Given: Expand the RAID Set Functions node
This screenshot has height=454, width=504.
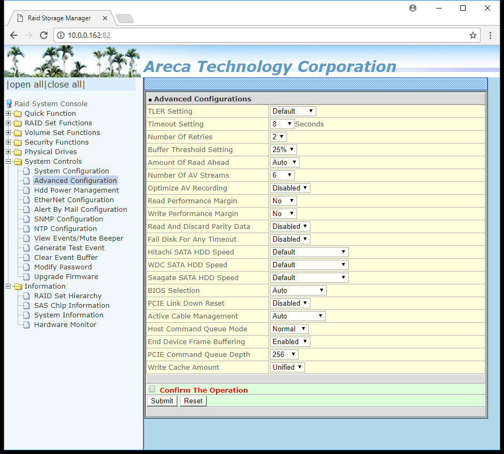Looking at the screenshot, I should tap(9, 123).
